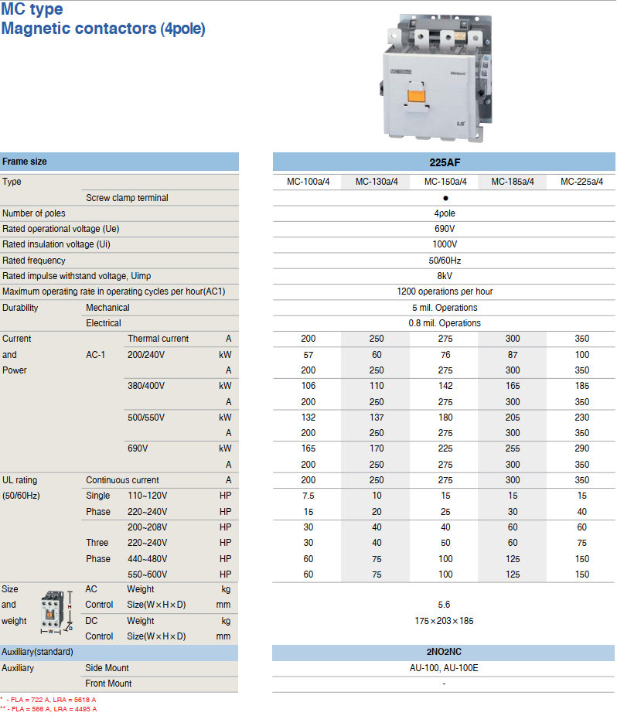This screenshot has width=617, height=716.
Task: Click the '106' kW value at 380/400V
Action: pyautogui.click(x=308, y=386)
